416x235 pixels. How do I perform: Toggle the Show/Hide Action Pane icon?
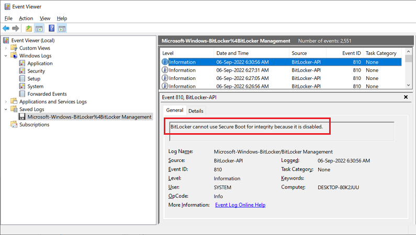(x=62, y=28)
